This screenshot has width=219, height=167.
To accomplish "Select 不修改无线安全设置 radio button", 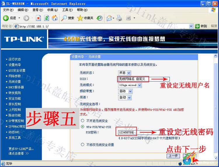I will click(83, 145).
